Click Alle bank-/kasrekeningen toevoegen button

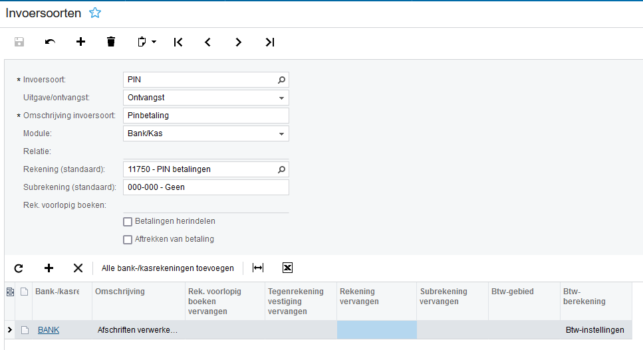click(168, 268)
